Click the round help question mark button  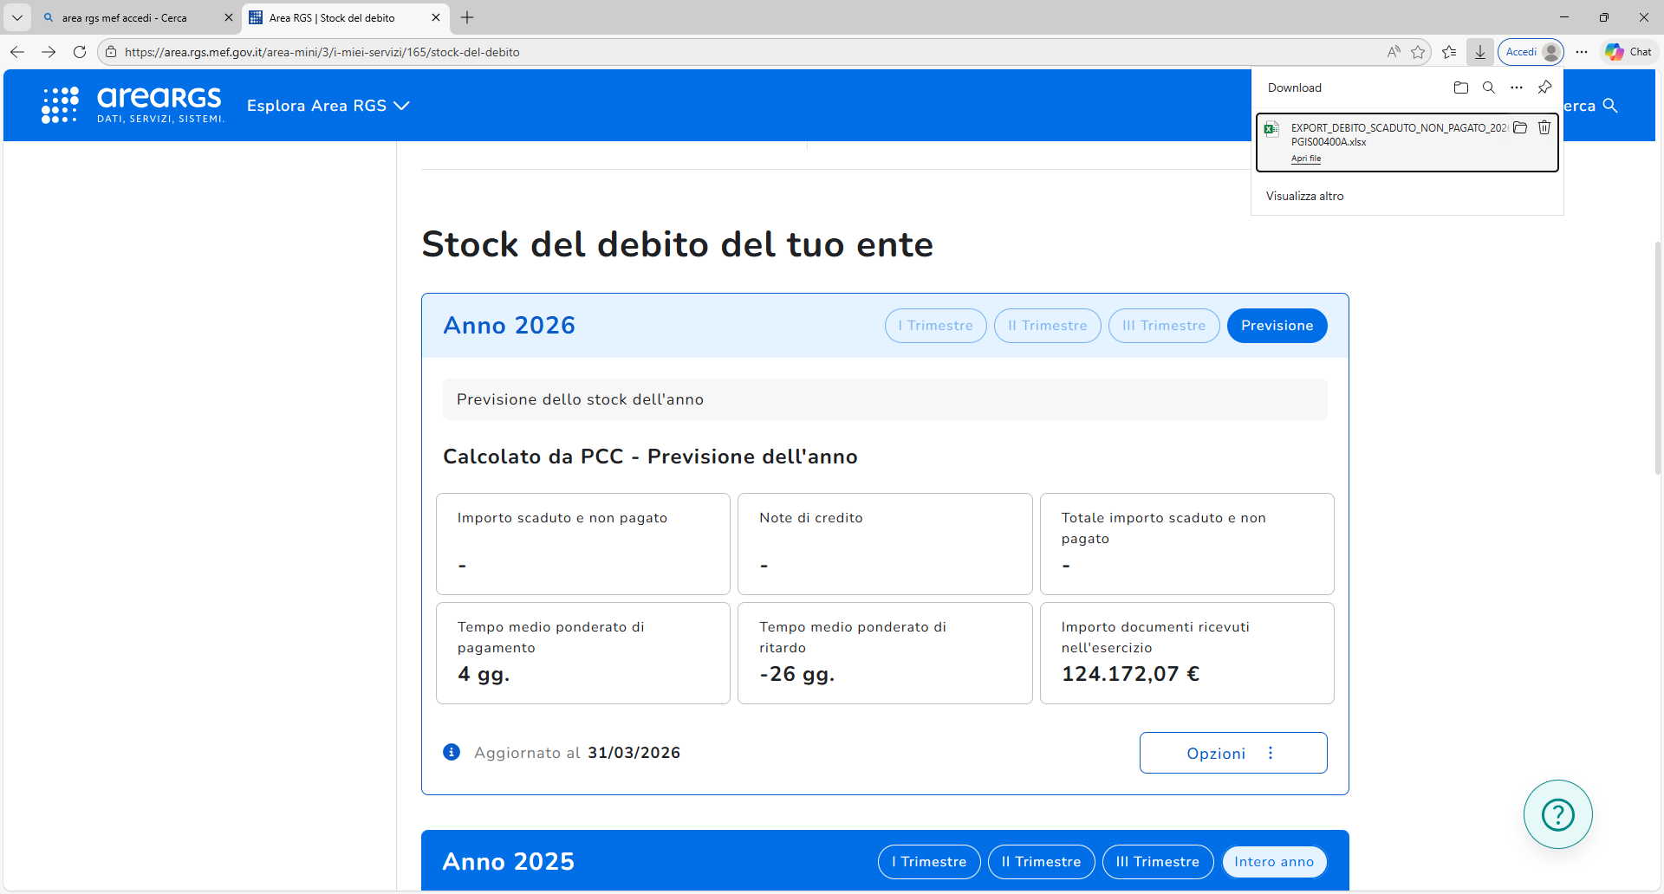(1557, 814)
